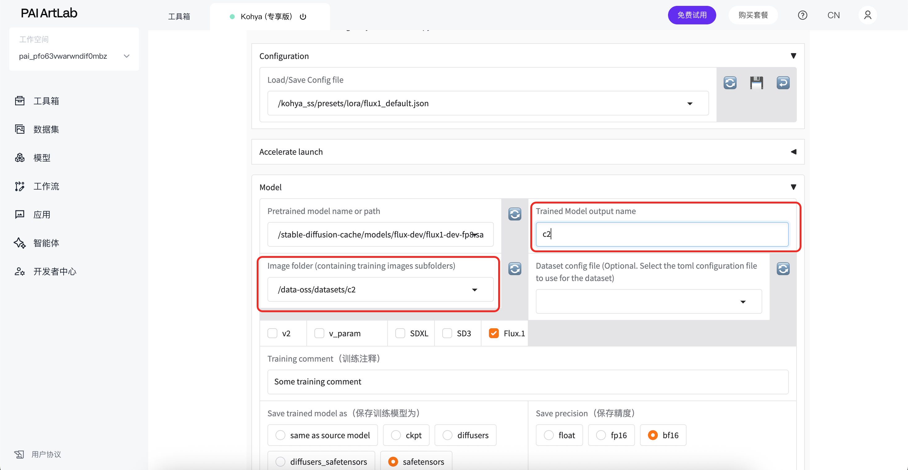908x470 pixels.
Task: Open the user profile avatar icon
Action: (868, 15)
